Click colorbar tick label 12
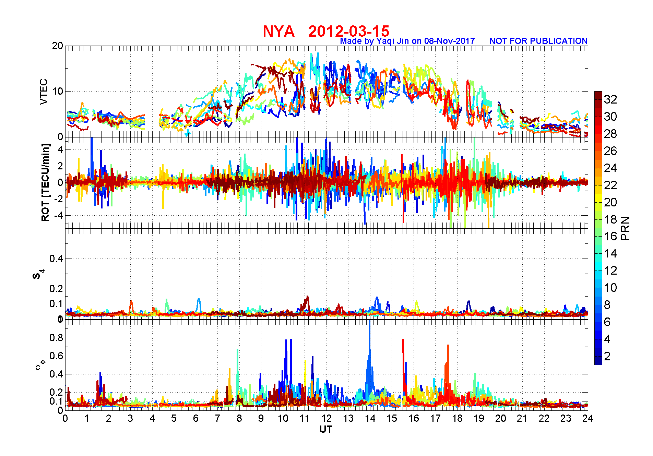The image size is (653, 456). click(x=610, y=271)
